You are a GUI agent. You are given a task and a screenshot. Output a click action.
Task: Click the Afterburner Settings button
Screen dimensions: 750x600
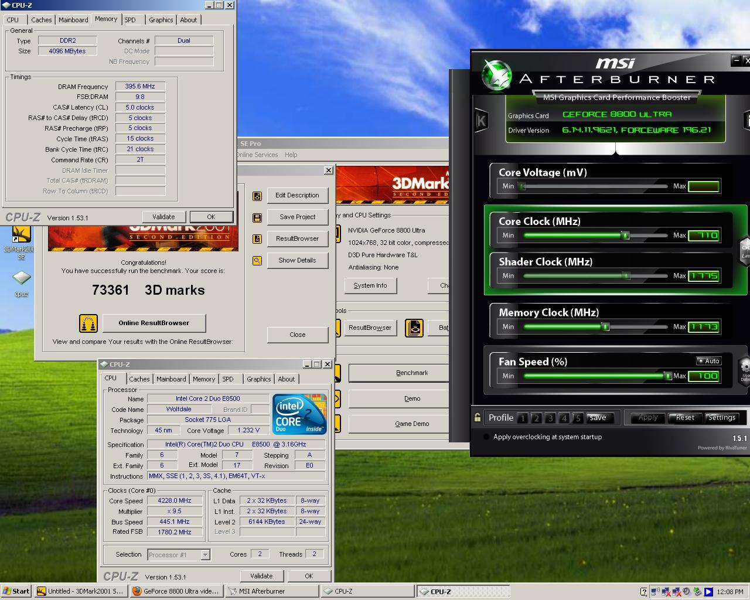click(x=721, y=418)
